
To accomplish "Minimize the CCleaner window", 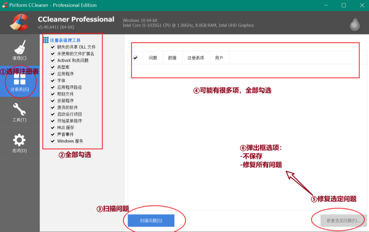I will click(x=326, y=5).
